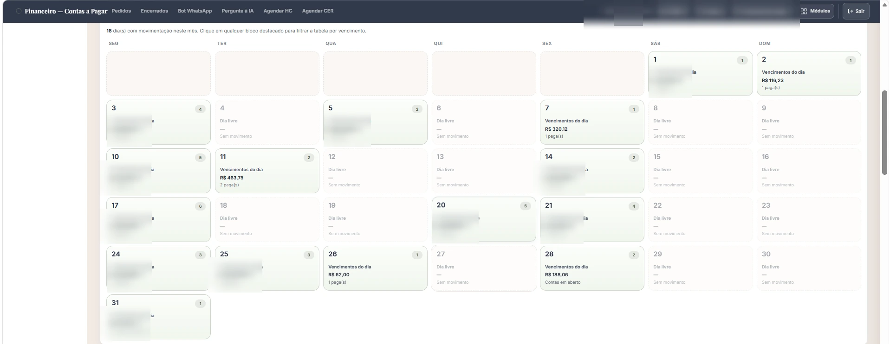Screen dimensions: 890x344
Task: Click the Sair logout arrow icon
Action: (851, 11)
